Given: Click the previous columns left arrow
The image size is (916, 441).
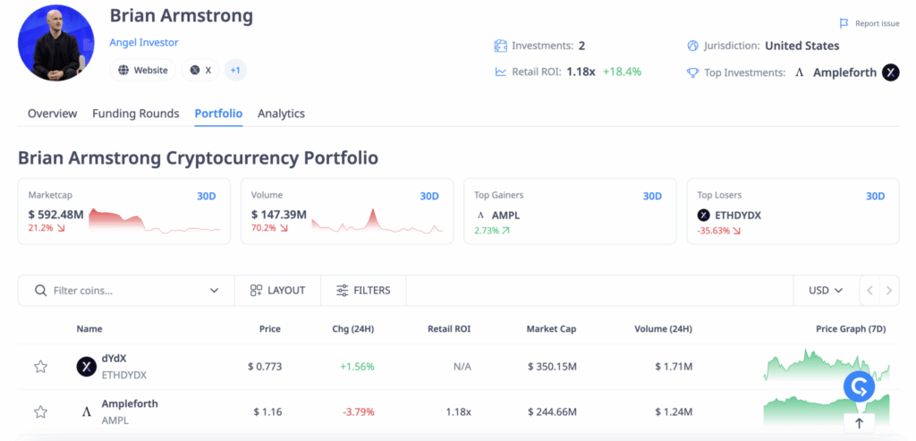Looking at the screenshot, I should (x=869, y=291).
